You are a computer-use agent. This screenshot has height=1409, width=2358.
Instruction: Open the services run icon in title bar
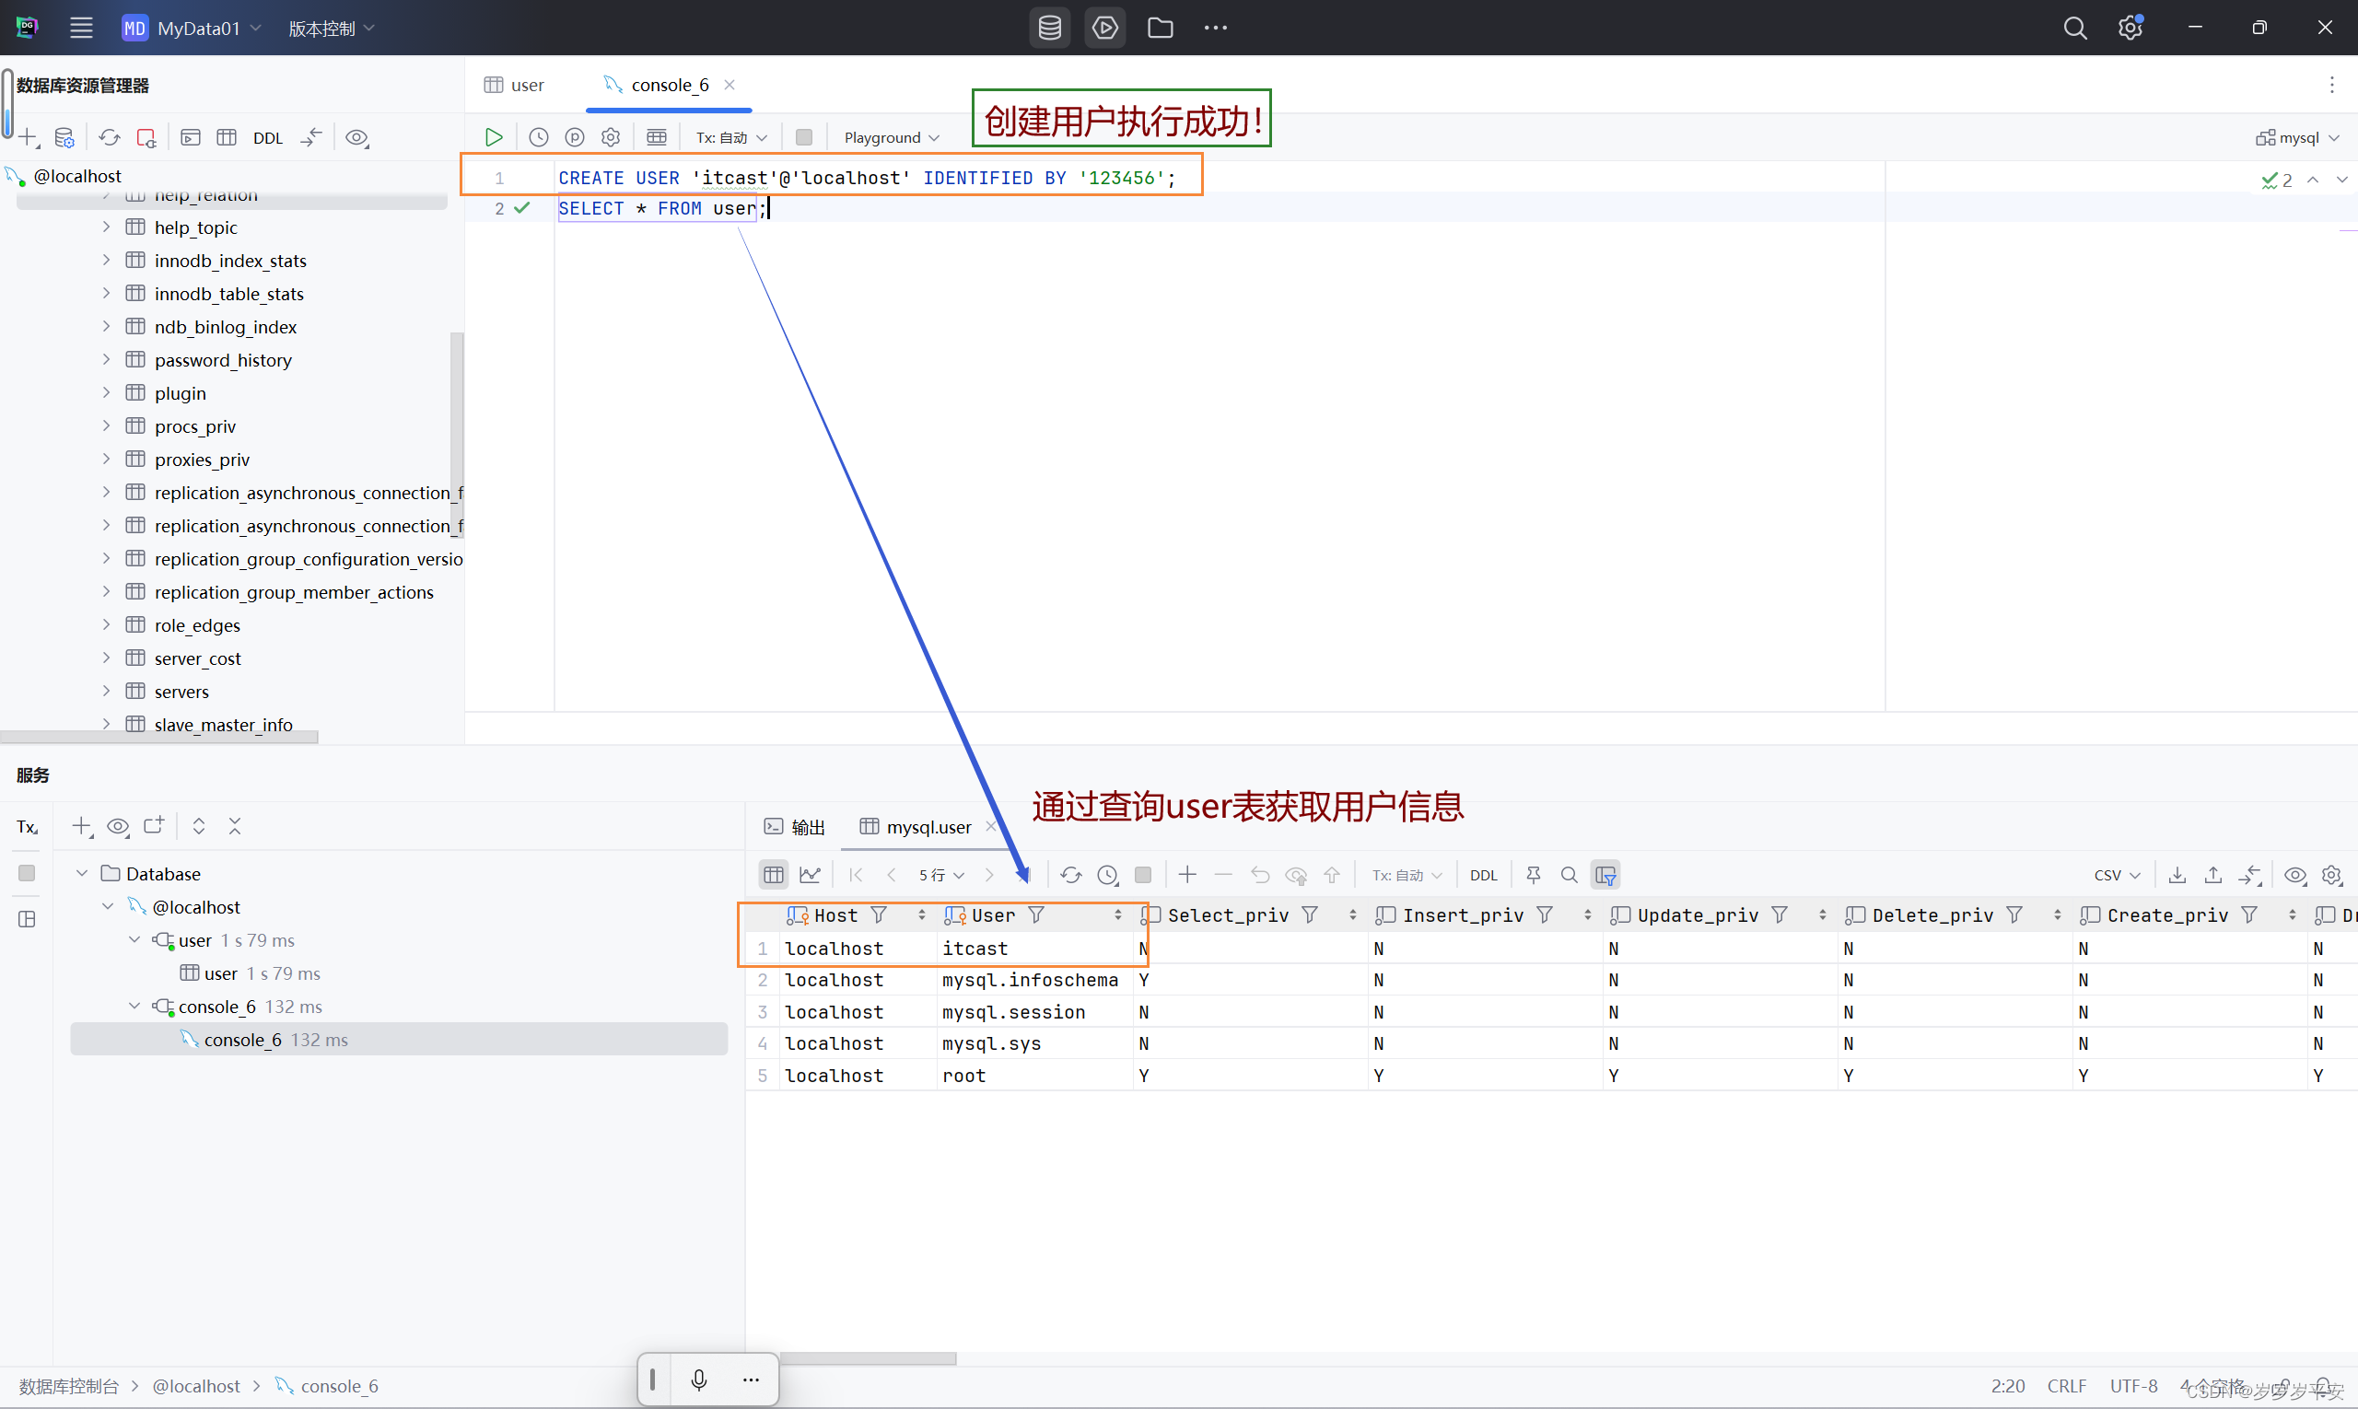(1104, 28)
